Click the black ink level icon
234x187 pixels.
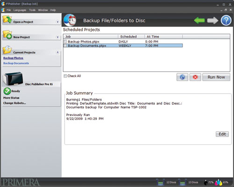click(206, 182)
